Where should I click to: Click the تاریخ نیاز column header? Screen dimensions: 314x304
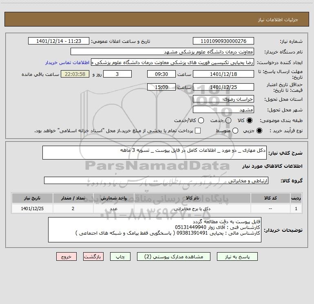pyautogui.click(x=32, y=198)
